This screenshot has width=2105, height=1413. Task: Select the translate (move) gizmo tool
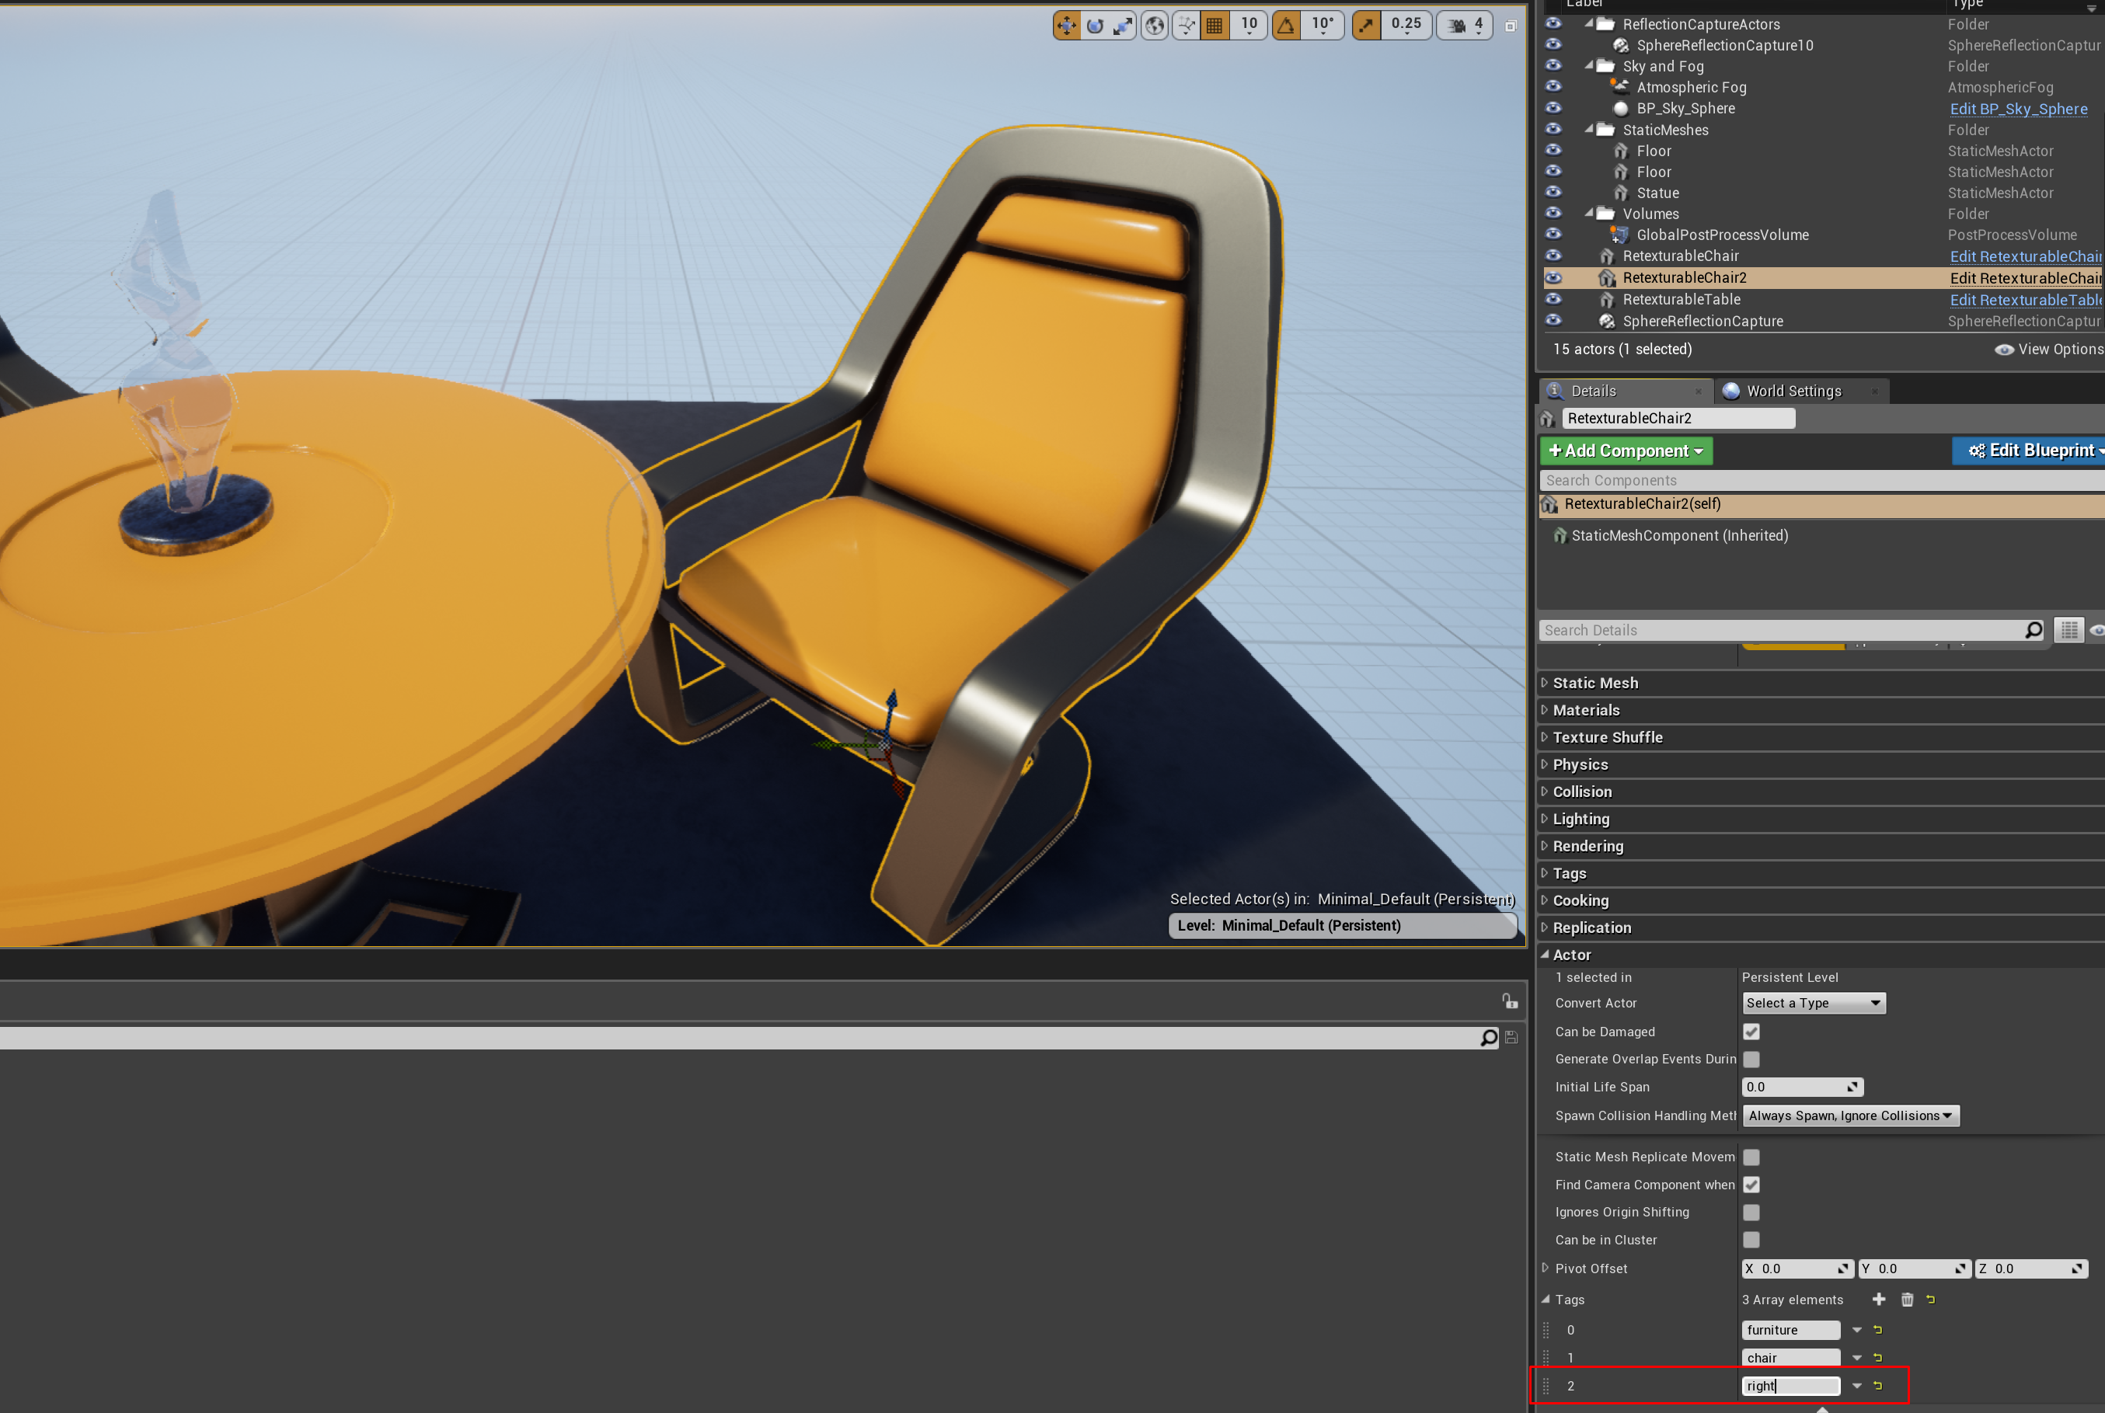point(1066,25)
